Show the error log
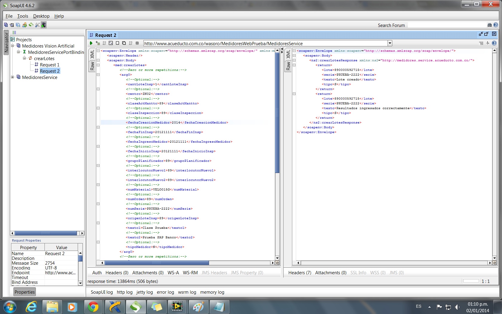502x314 pixels. coord(166,292)
